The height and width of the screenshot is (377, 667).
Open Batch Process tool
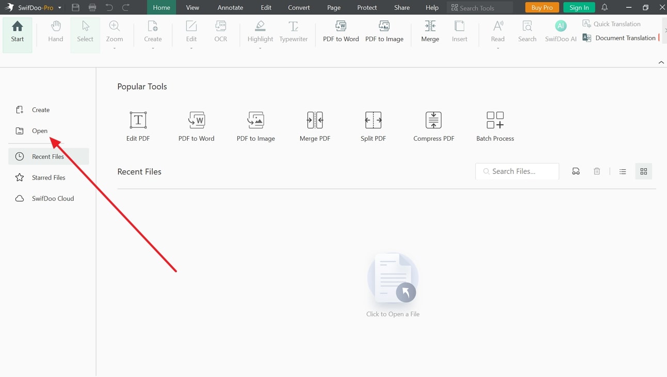[x=495, y=126]
